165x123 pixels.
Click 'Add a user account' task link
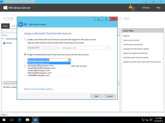click(x=131, y=40)
